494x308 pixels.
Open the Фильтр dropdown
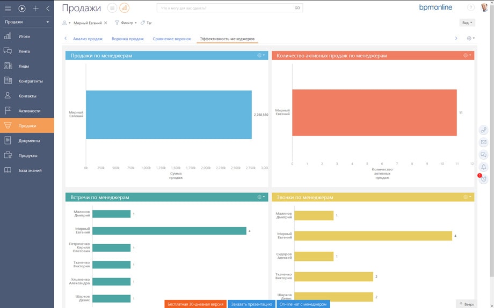tap(126, 22)
